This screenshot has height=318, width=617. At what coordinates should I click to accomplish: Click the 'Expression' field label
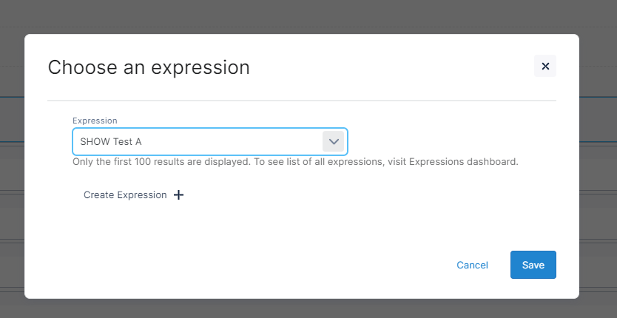coord(95,121)
